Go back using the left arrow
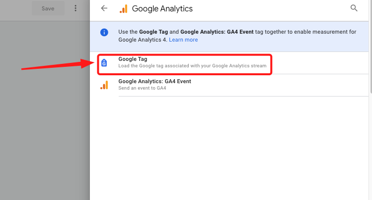 104,8
